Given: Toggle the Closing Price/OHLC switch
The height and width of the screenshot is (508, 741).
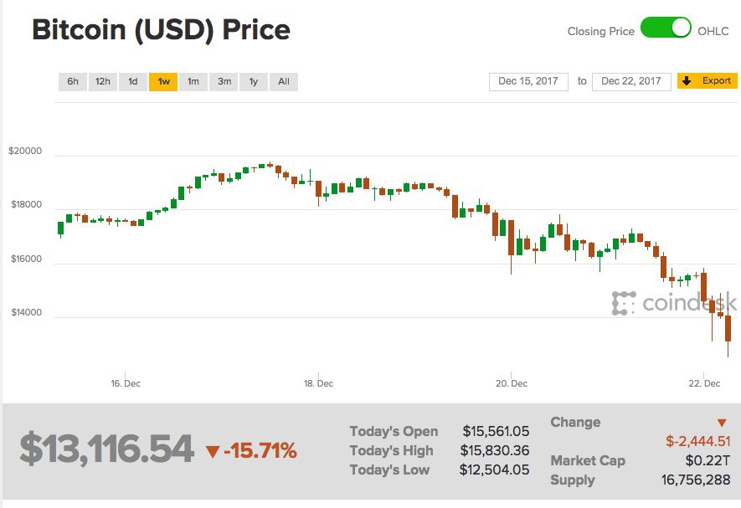Looking at the screenshot, I should point(666,28).
